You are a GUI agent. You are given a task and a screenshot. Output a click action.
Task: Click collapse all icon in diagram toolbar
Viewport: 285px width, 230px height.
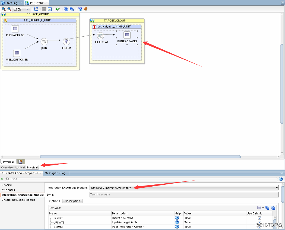click(72, 9)
